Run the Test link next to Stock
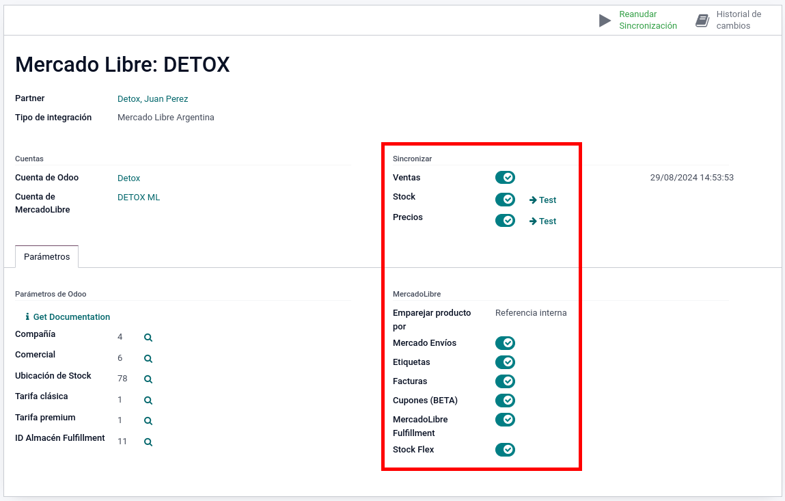Image resolution: width=785 pixels, height=501 pixels. (542, 200)
